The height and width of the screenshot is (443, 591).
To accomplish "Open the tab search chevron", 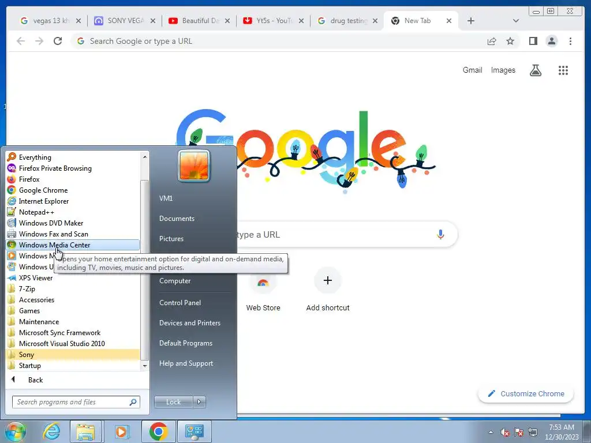I will (x=516, y=21).
